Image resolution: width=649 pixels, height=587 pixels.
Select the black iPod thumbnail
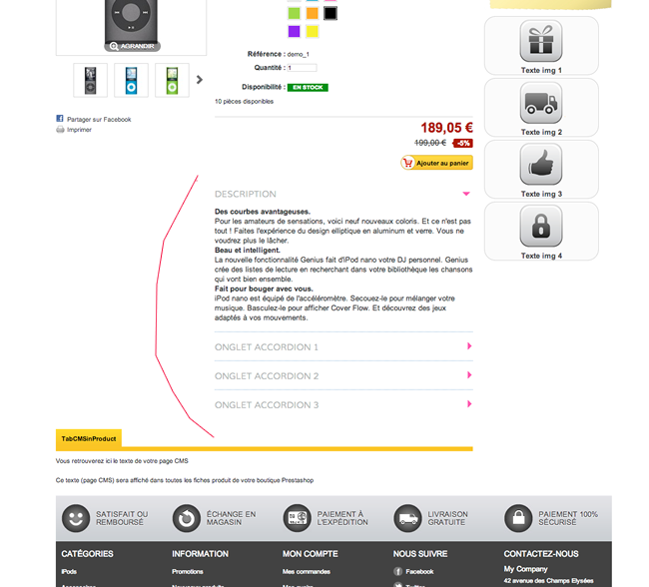(90, 80)
